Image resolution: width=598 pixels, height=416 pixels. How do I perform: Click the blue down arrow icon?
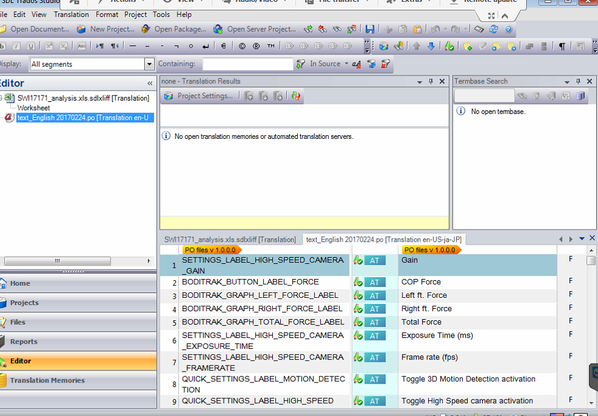[x=431, y=46]
